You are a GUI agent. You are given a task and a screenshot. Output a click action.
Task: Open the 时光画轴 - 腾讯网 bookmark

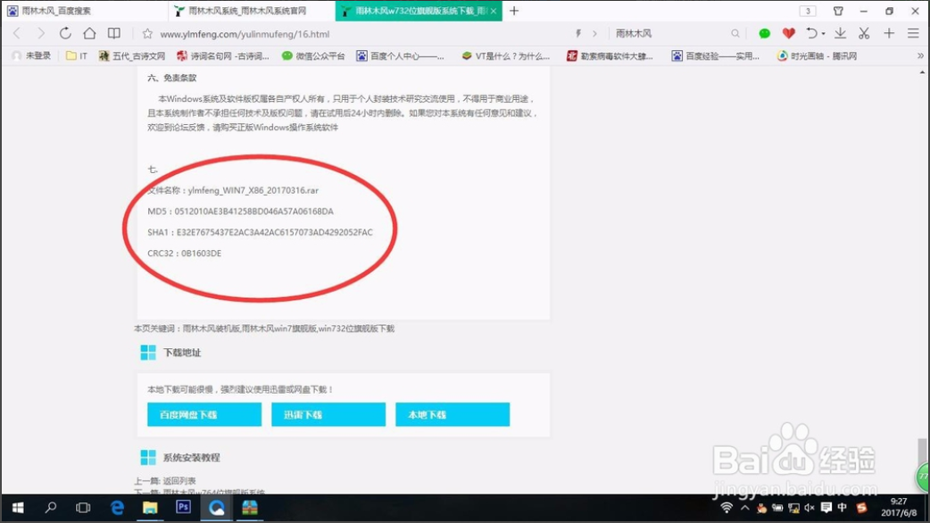click(x=818, y=55)
